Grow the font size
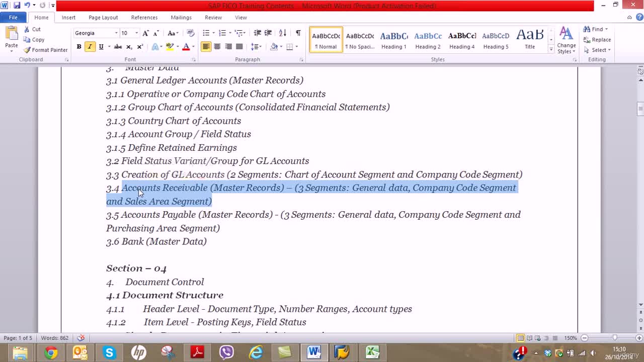644x362 pixels. [145, 33]
